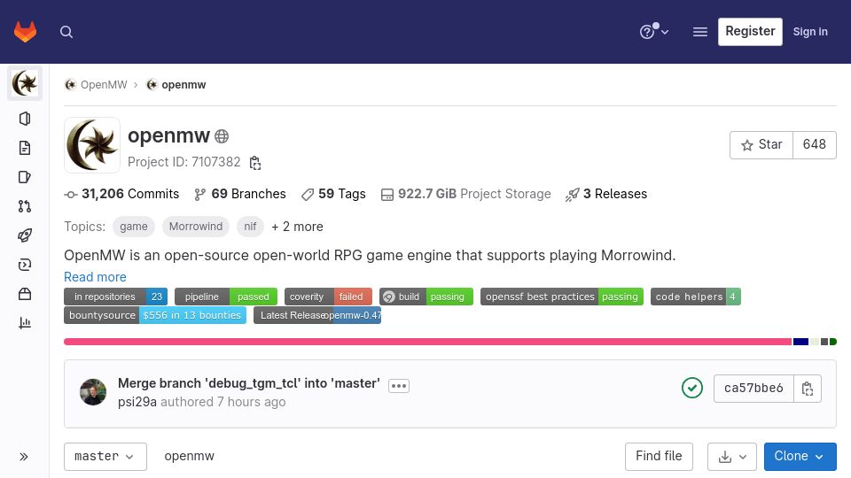
Task: Open the Clone dropdown button
Action: point(800,457)
